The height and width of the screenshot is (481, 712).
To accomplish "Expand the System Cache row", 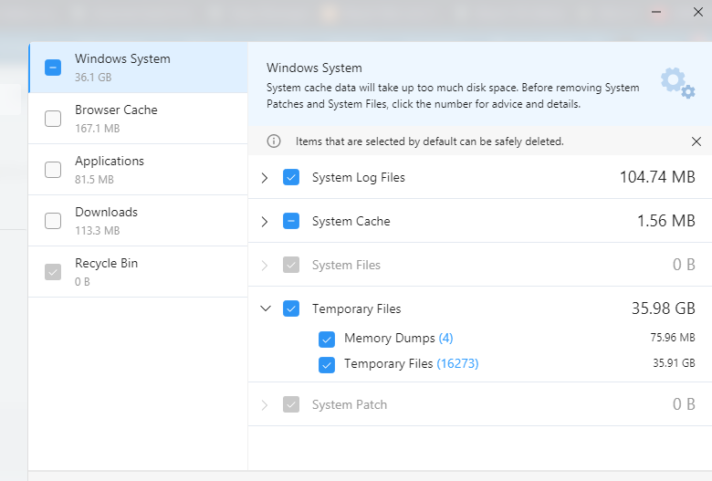I will 265,221.
